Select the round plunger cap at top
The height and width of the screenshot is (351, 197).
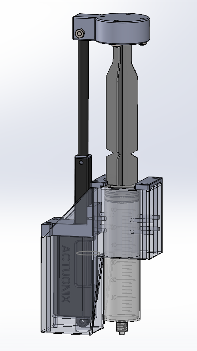click(x=122, y=28)
